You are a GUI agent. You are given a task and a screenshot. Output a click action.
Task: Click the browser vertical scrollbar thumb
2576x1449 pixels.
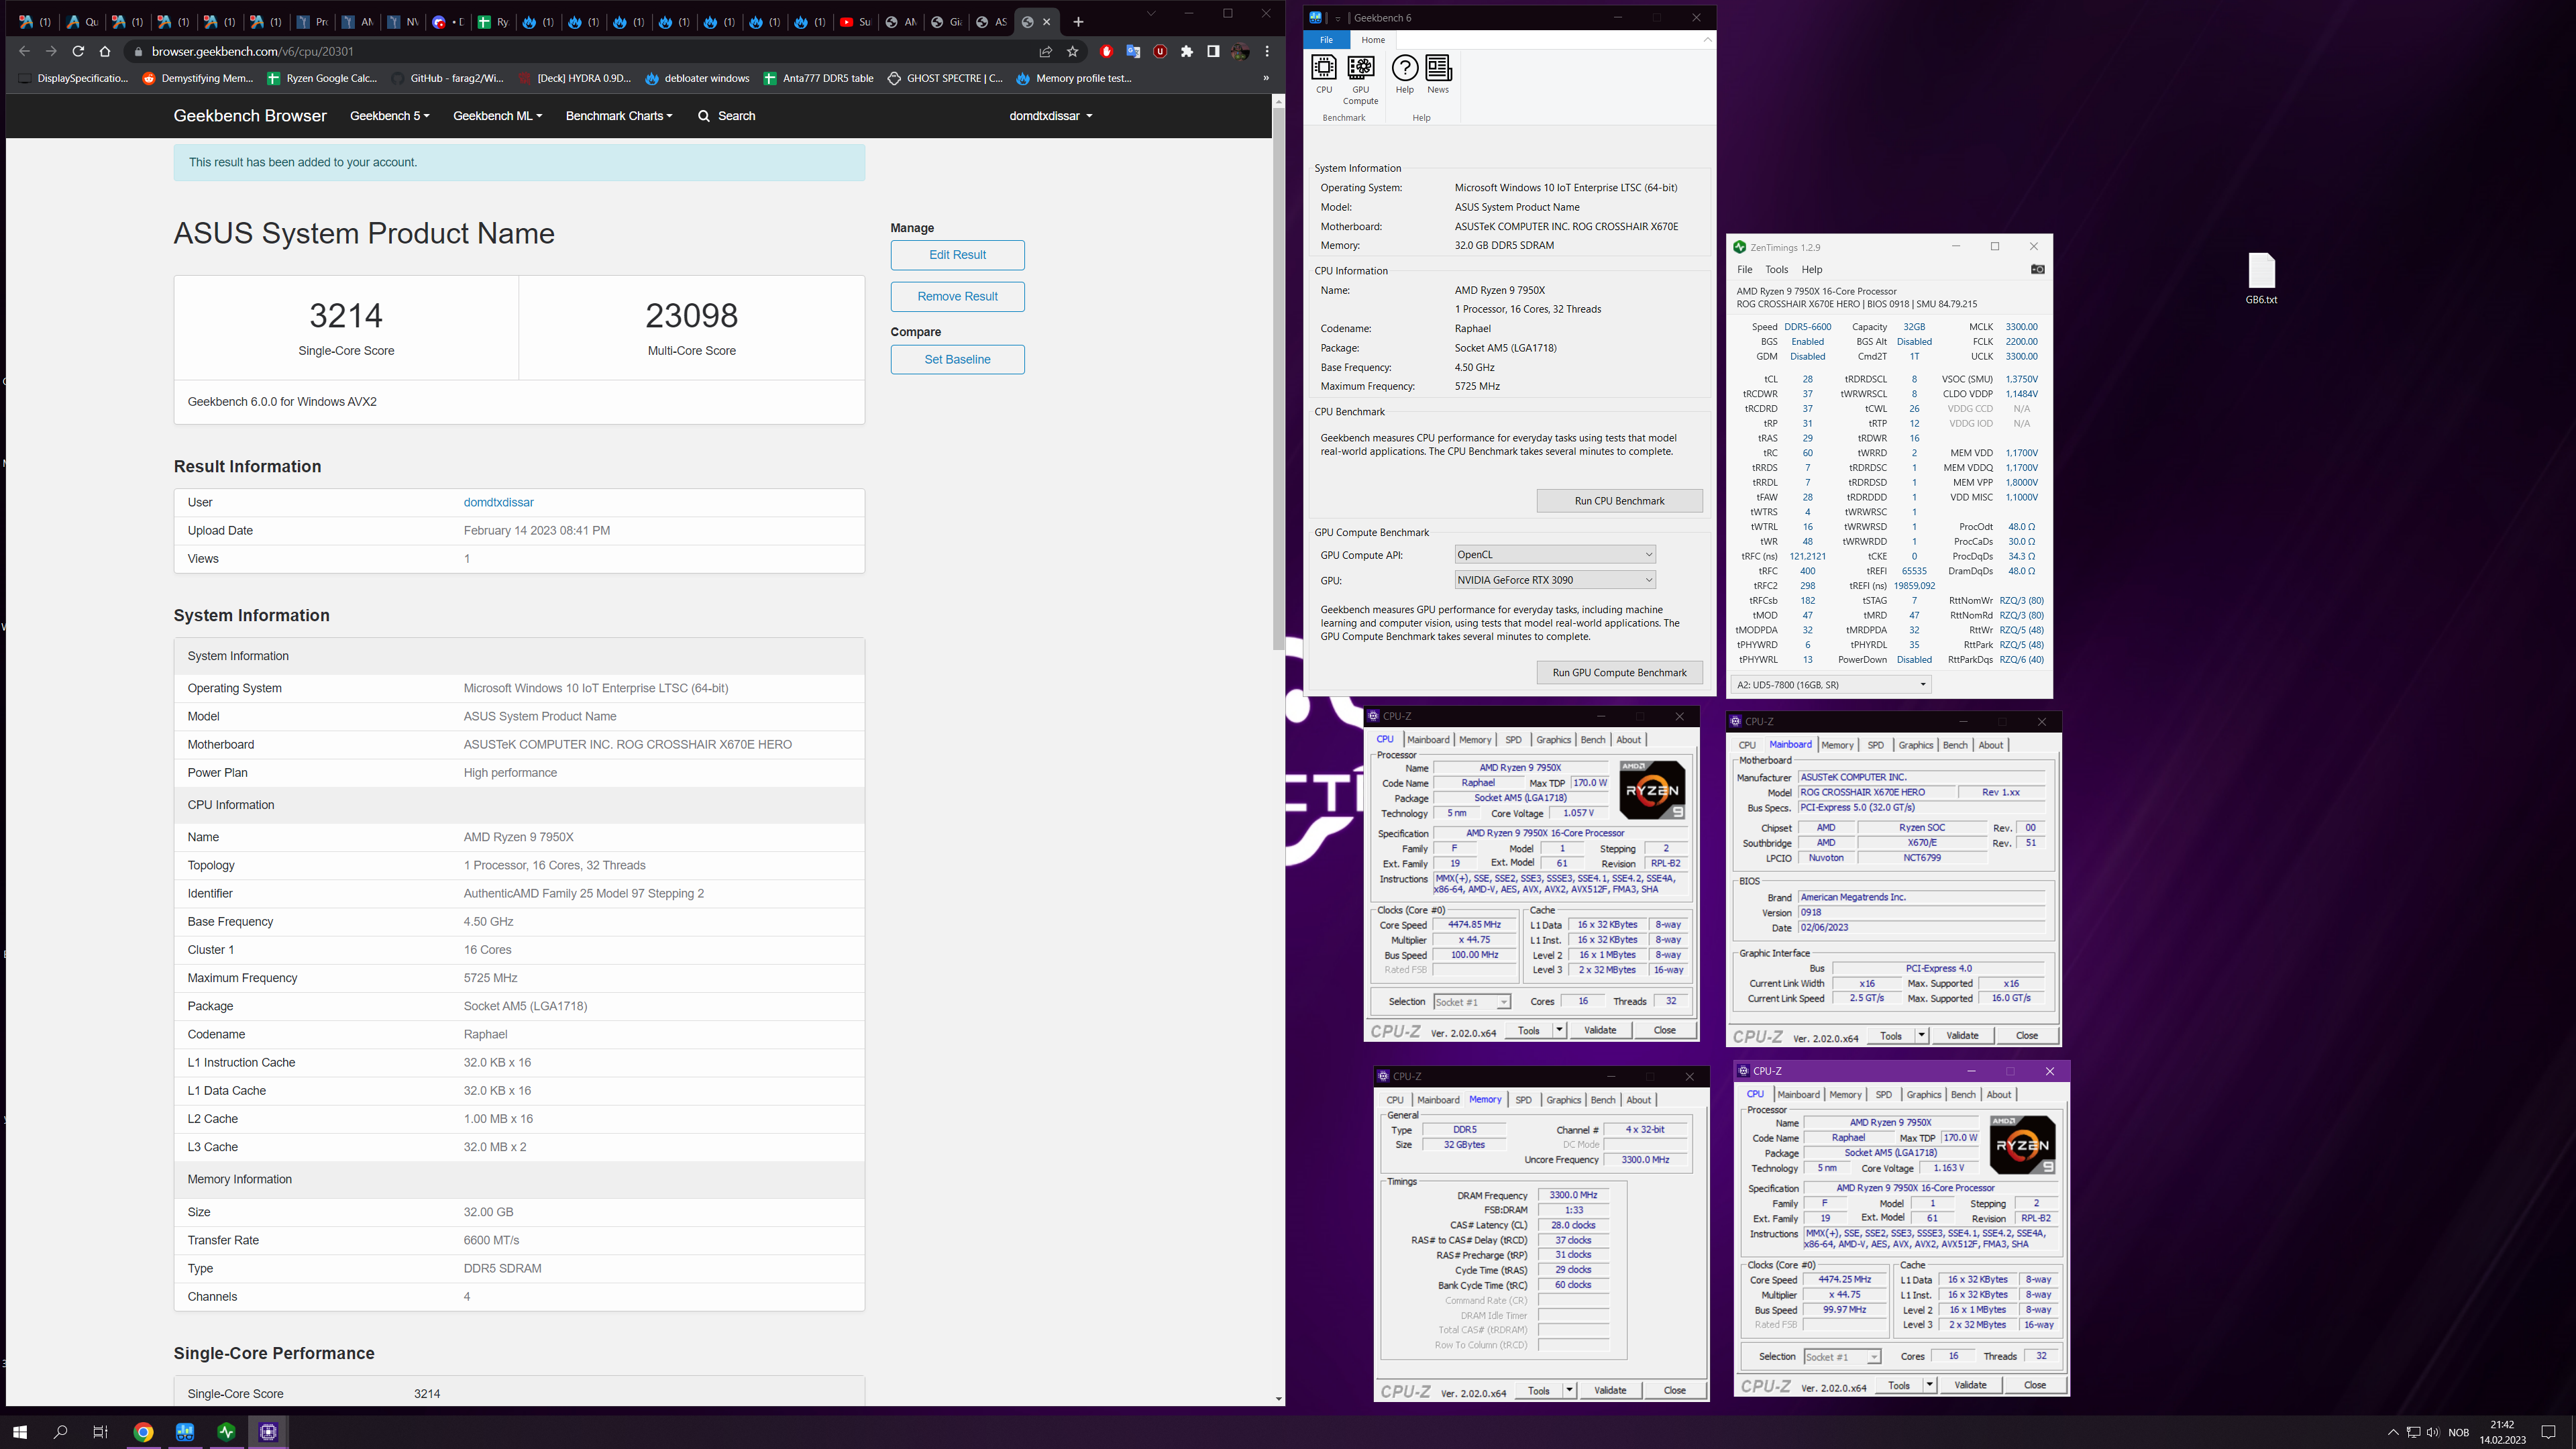click(1278, 378)
